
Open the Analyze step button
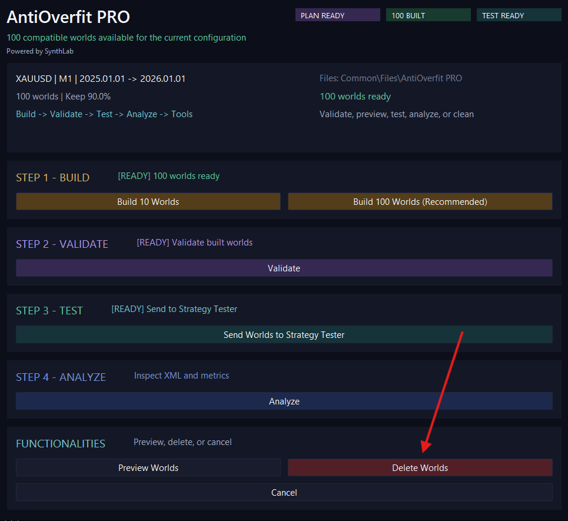pos(284,401)
